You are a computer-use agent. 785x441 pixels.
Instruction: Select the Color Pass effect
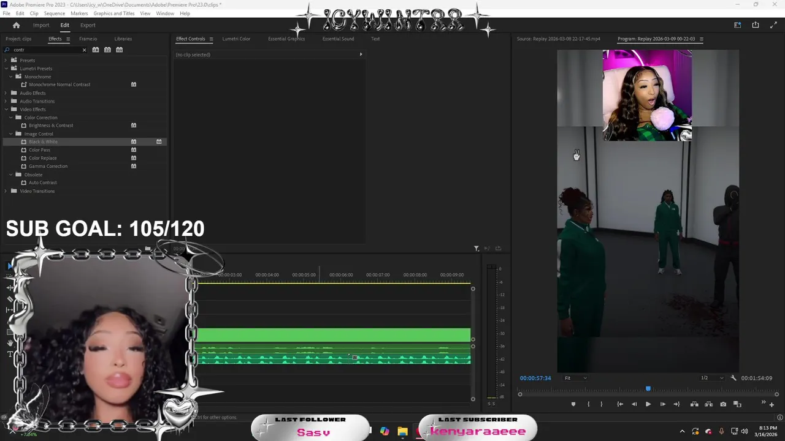(39, 150)
